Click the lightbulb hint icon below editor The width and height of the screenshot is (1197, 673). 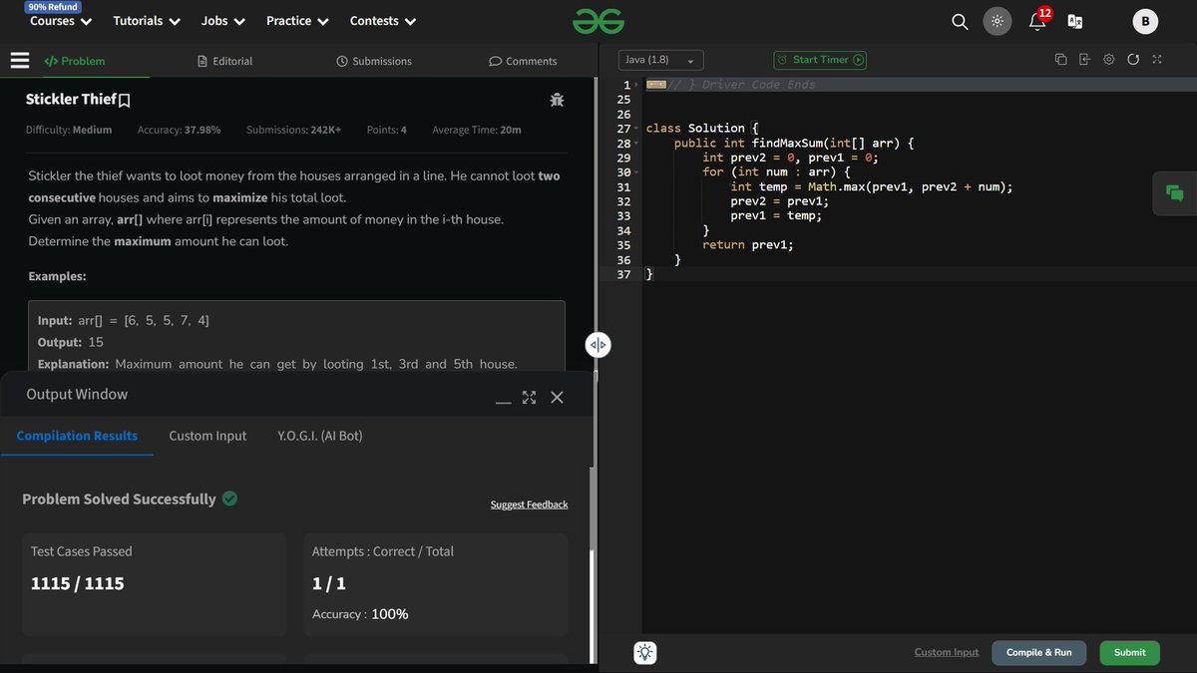tap(645, 653)
